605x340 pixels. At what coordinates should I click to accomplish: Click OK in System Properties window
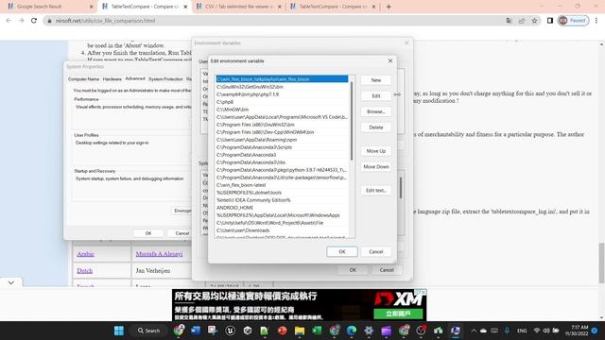pos(148,233)
